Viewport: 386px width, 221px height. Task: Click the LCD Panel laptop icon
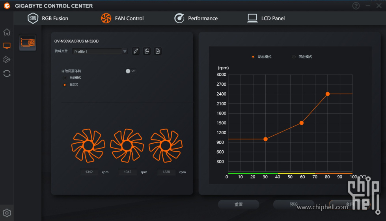pyautogui.click(x=252, y=18)
